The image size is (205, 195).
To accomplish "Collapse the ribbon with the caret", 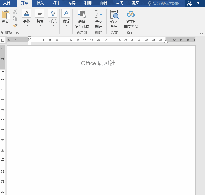I will [x=201, y=33].
